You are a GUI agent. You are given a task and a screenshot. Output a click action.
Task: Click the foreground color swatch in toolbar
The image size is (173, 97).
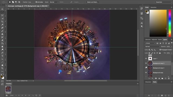pos(2,77)
